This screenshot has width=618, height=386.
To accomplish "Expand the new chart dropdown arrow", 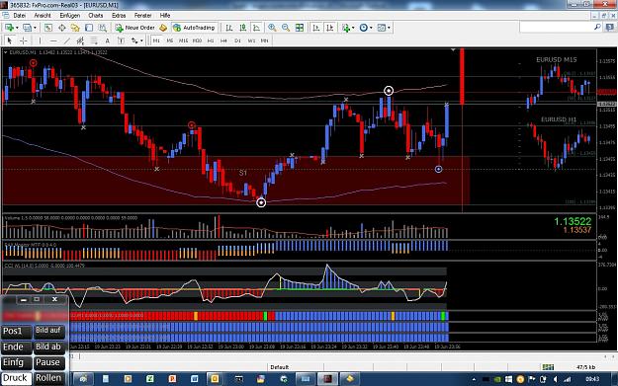I will click(x=17, y=28).
